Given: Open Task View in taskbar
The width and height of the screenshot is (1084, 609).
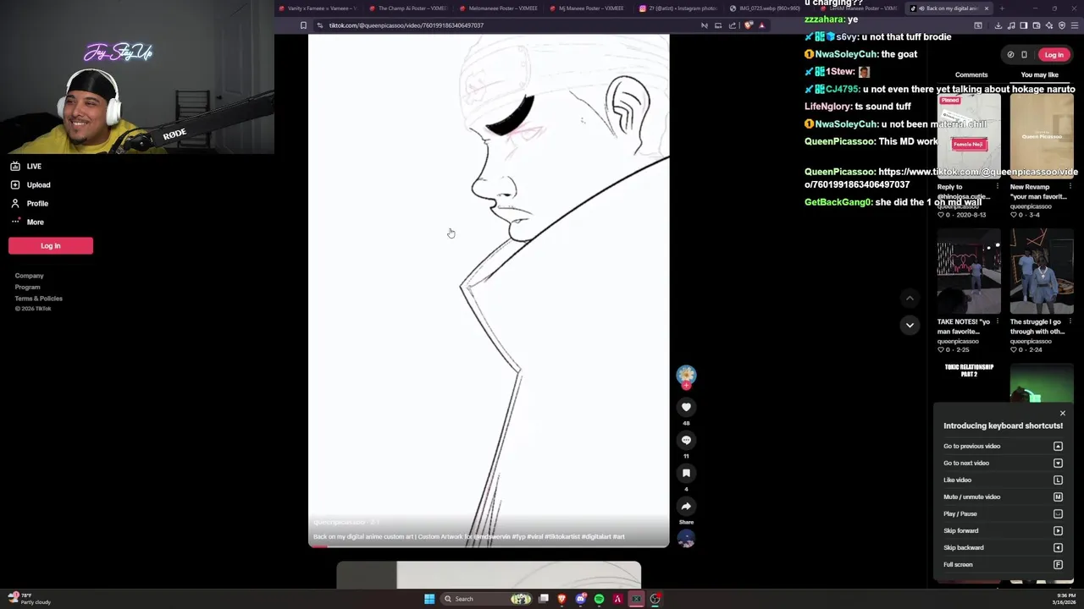Looking at the screenshot, I should tap(543, 599).
